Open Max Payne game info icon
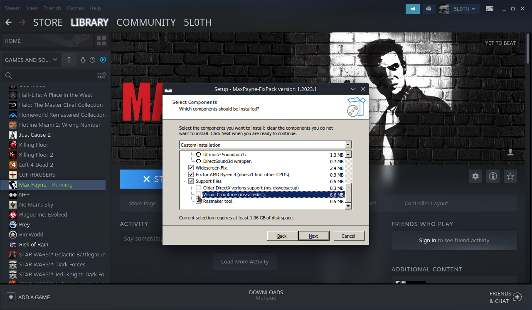This screenshot has width=532, height=310. (493, 176)
